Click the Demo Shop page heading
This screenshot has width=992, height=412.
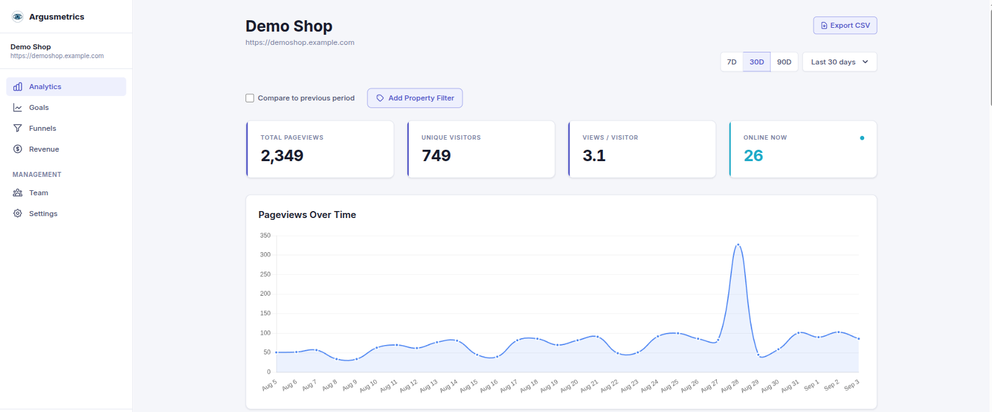pyautogui.click(x=289, y=26)
